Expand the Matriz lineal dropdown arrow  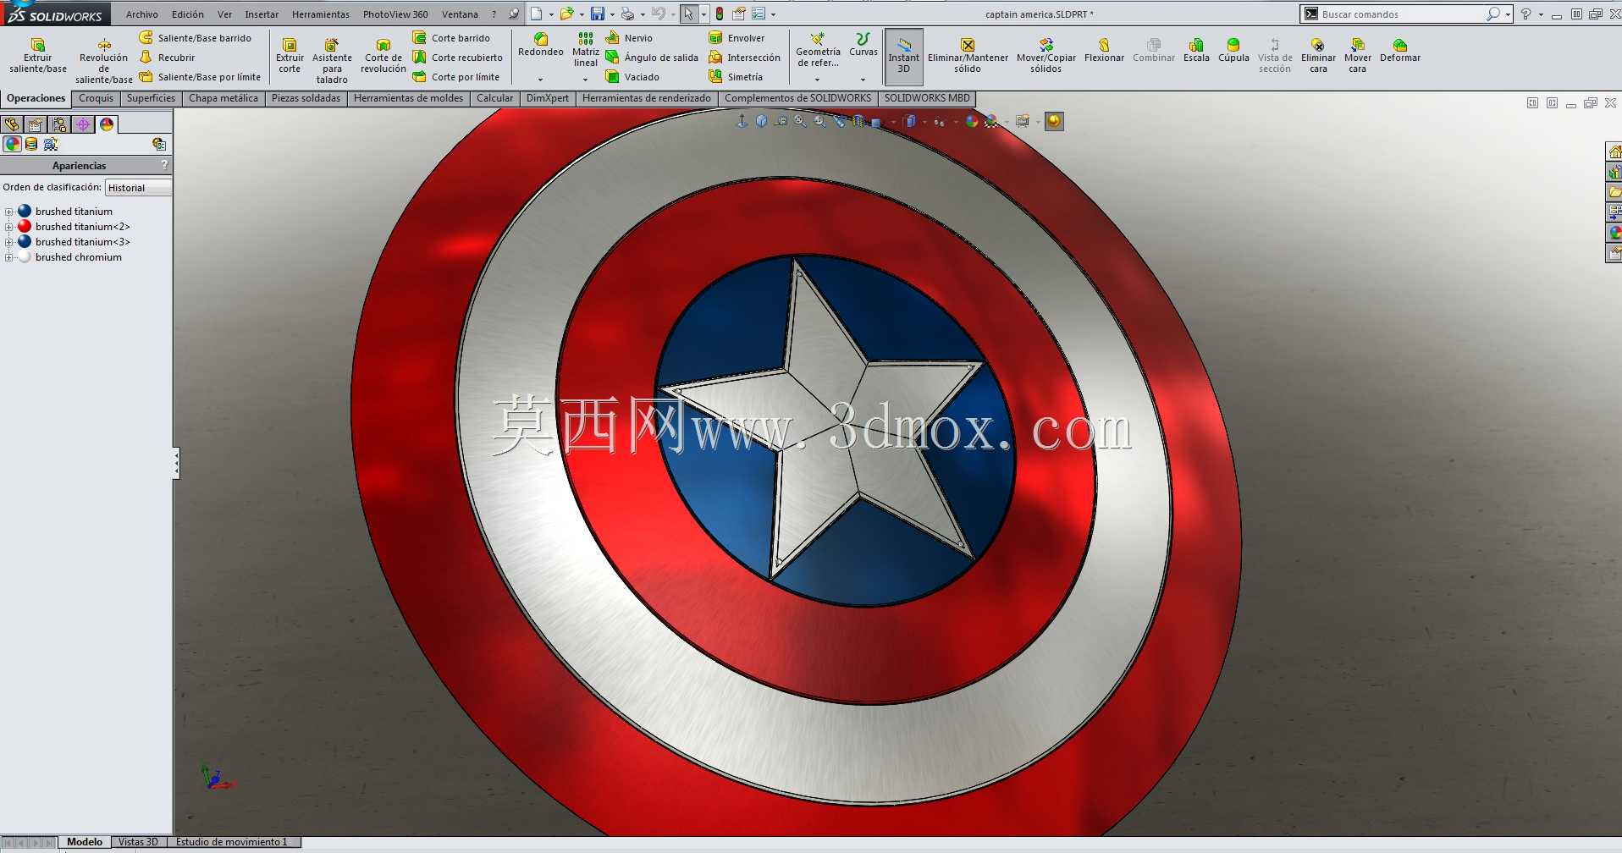point(586,80)
